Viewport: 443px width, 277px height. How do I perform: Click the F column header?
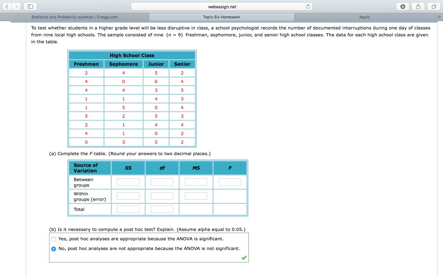point(230,168)
